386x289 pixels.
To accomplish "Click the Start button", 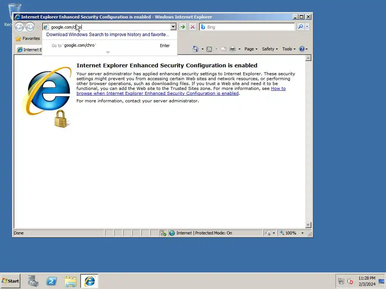I will coord(10,281).
